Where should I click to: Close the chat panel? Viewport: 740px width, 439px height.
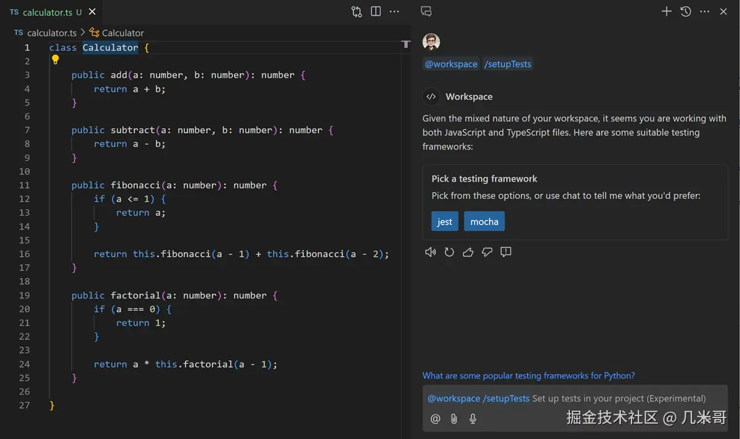(723, 12)
